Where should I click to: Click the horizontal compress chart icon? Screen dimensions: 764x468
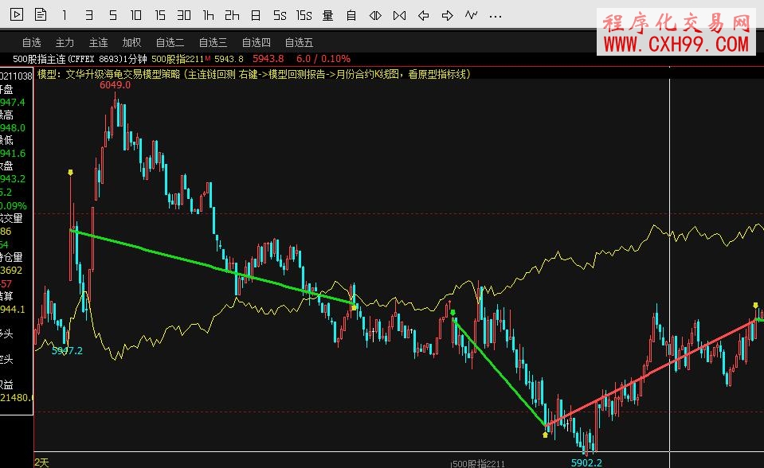[376, 15]
